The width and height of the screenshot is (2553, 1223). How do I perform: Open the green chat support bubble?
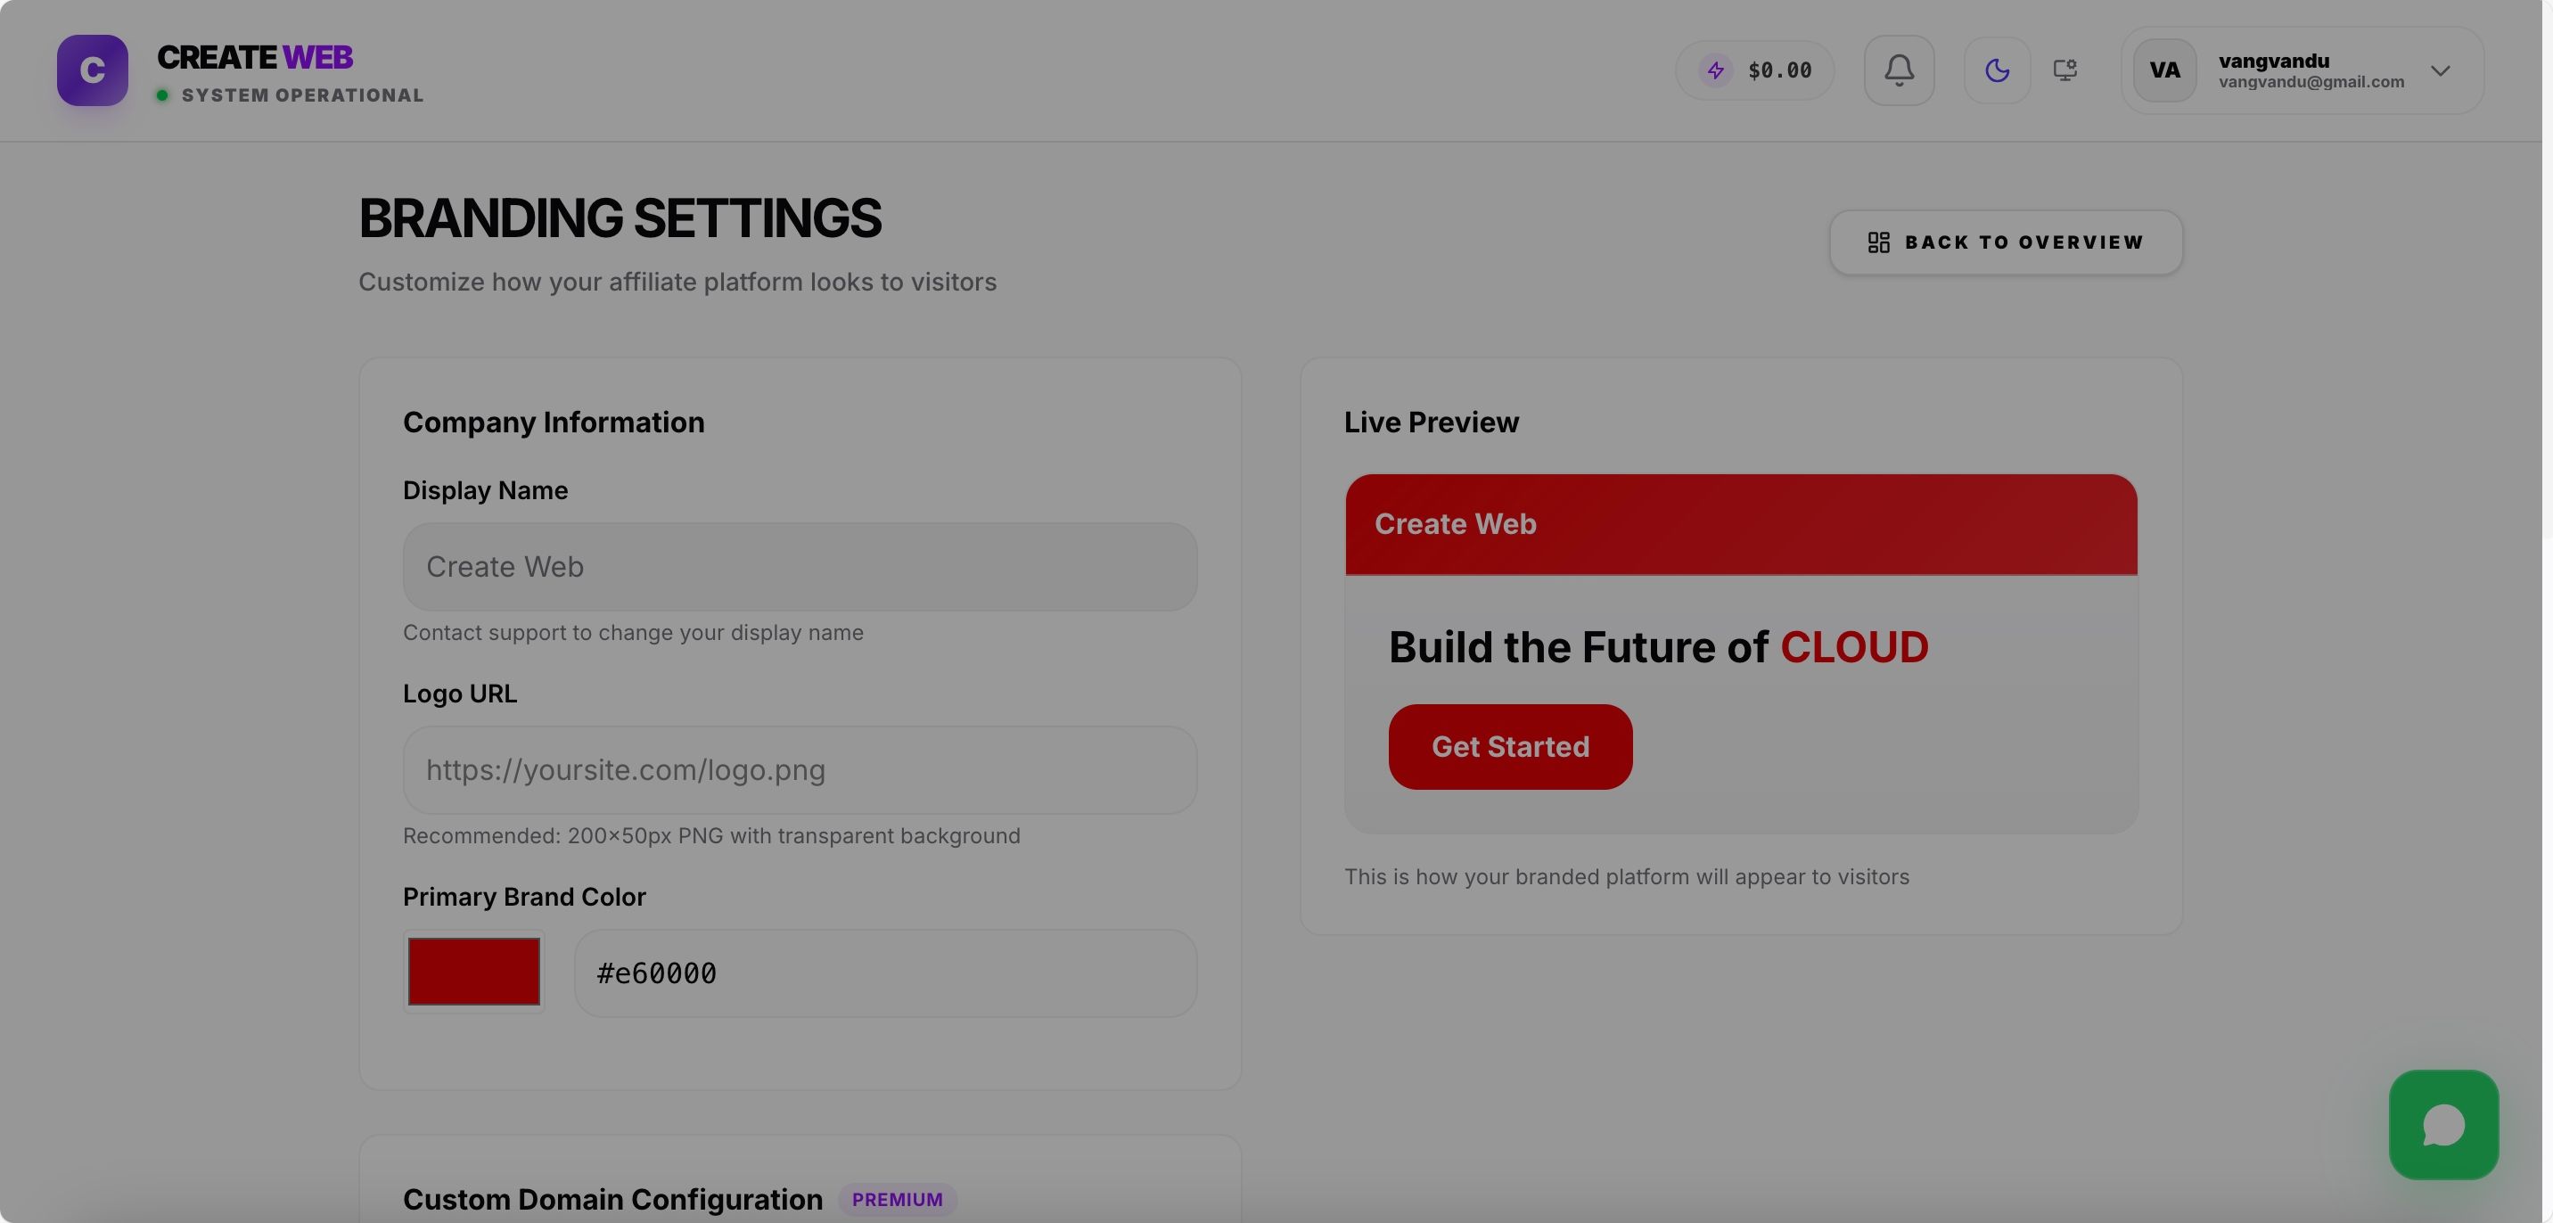pos(2443,1125)
